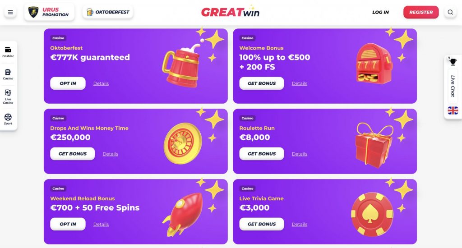Image resolution: width=462 pixels, height=248 pixels.
Task: Click the trophy icon on right panel
Action: pos(453,62)
